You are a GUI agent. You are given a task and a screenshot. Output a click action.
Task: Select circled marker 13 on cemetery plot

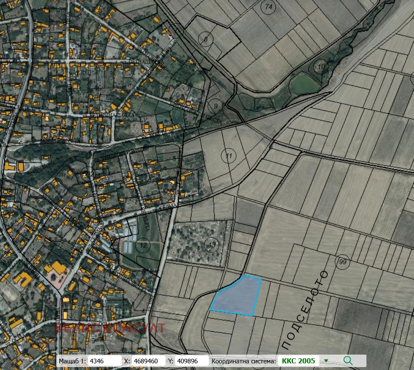tap(213, 244)
